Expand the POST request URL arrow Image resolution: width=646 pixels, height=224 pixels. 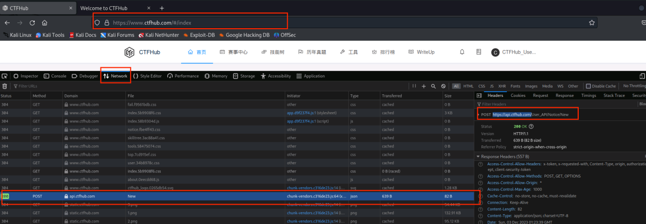(478, 114)
